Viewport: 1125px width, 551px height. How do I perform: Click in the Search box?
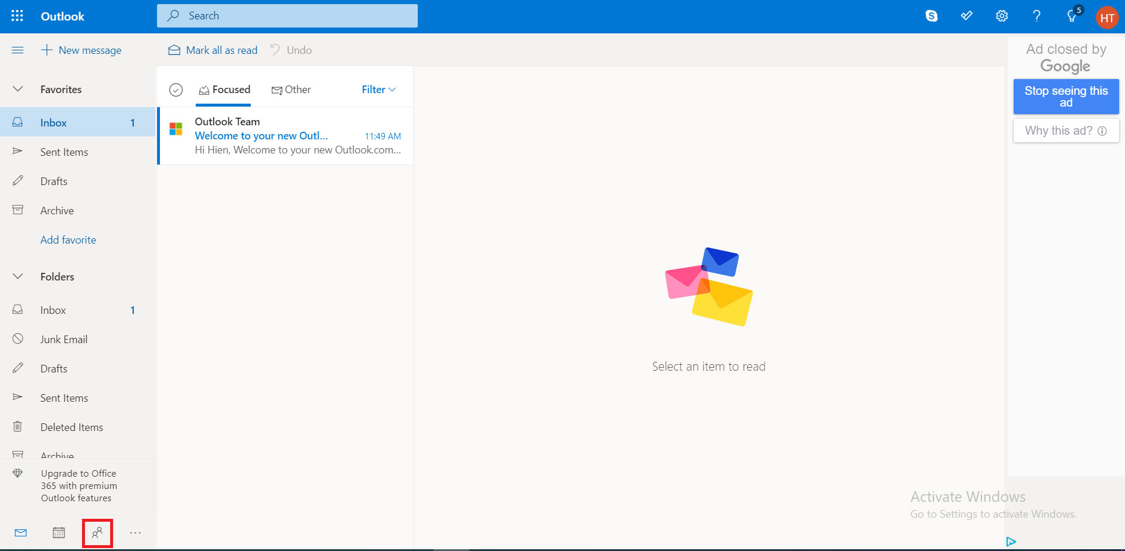(287, 16)
